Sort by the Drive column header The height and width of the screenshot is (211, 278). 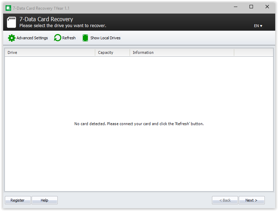(50, 52)
